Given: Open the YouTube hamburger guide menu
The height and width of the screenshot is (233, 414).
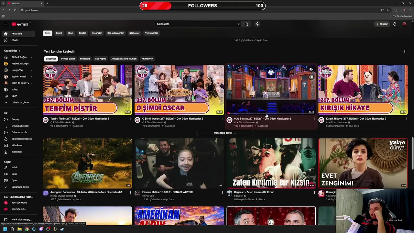Looking at the screenshot, I should point(6,24).
